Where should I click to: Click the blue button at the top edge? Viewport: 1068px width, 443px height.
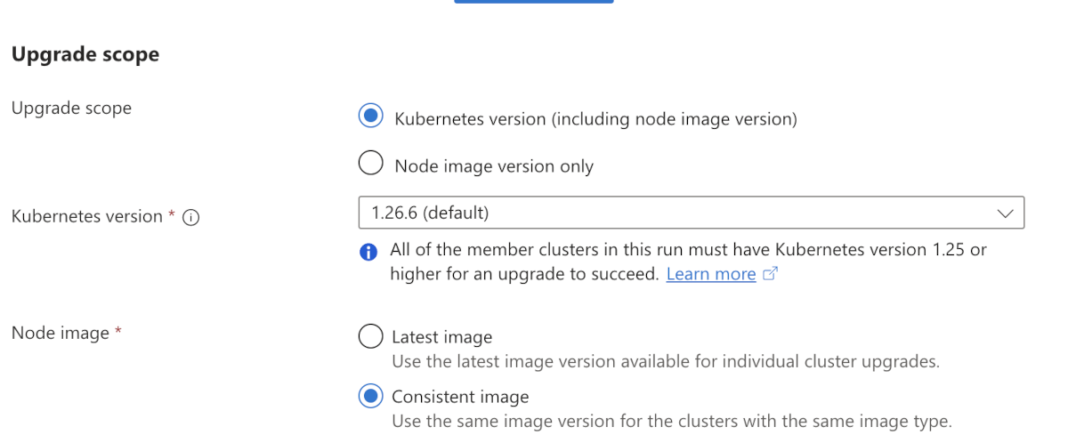(x=533, y=2)
